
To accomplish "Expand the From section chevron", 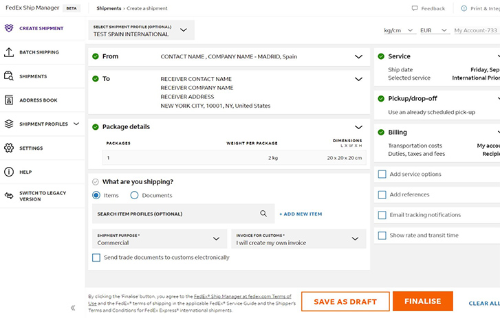I will [358, 56].
